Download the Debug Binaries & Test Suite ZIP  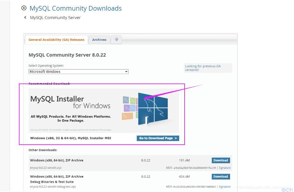221,176
